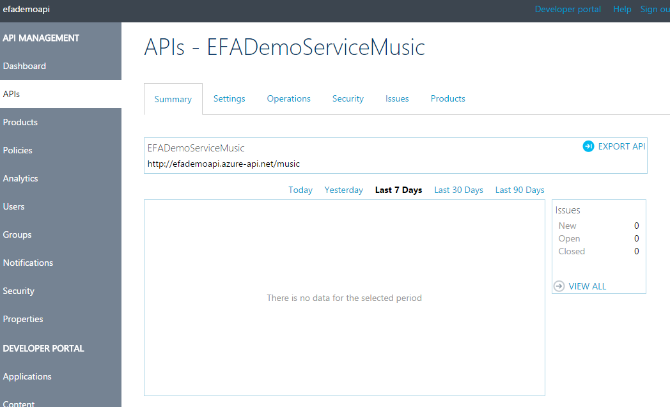The image size is (670, 407).
Task: Click the Export API arrow icon
Action: [x=588, y=146]
